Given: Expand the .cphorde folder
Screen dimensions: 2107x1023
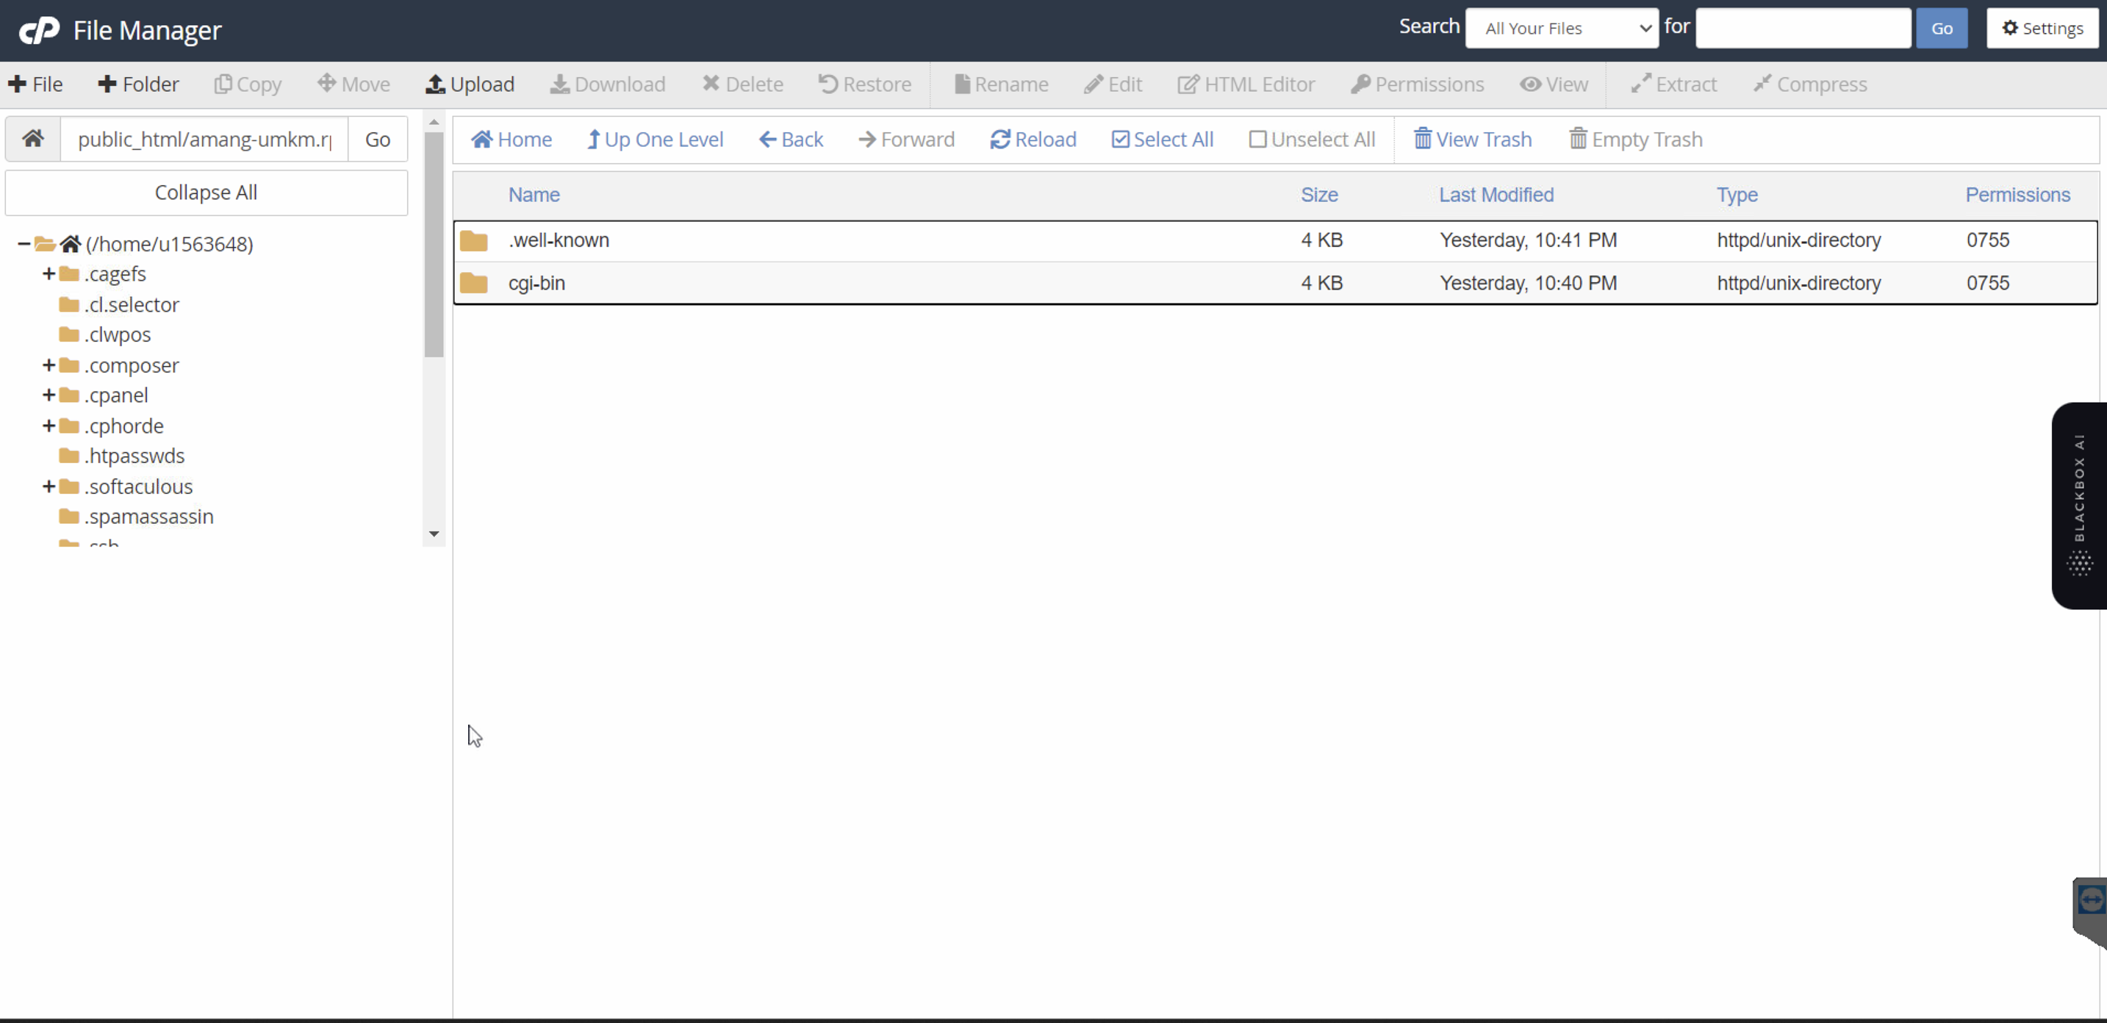Looking at the screenshot, I should tap(49, 426).
